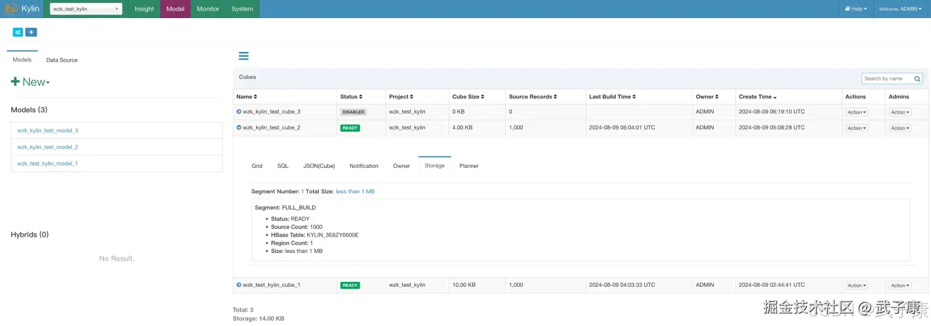Screen dimensions: 931x326
Task: Sort cubes by Owner column
Action: [x=707, y=97]
